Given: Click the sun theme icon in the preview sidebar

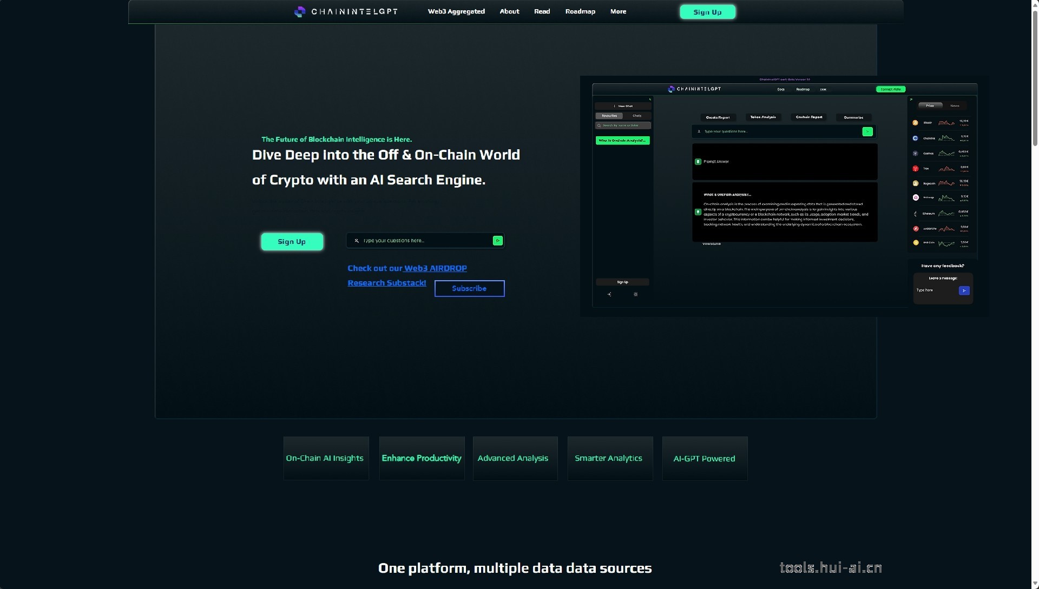Looking at the screenshot, I should [636, 294].
